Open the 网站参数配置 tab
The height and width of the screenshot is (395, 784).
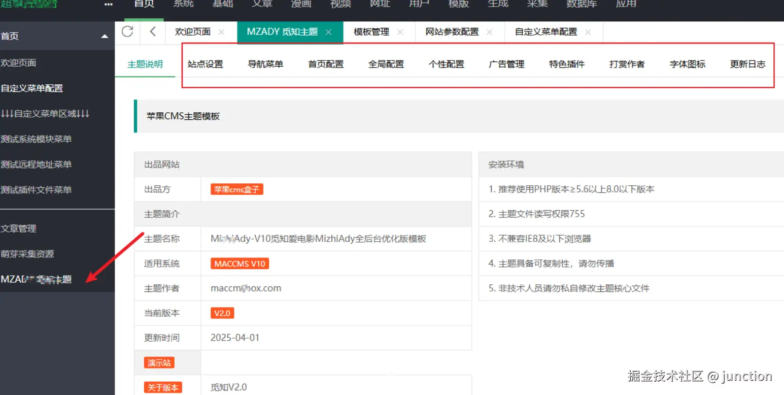[452, 32]
